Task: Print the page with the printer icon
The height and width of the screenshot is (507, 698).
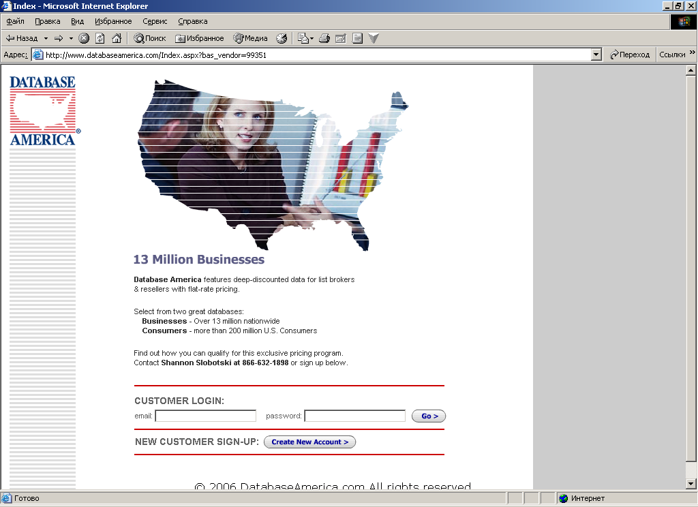Action: (x=324, y=38)
